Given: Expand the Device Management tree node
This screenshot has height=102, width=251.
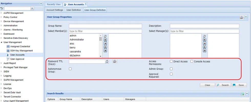Looking at the screenshot, I should pyautogui.click(x=2, y=21).
